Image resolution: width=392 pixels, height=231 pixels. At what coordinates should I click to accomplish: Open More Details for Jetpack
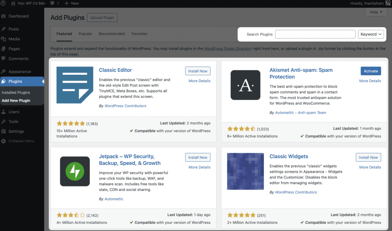[x=200, y=167]
